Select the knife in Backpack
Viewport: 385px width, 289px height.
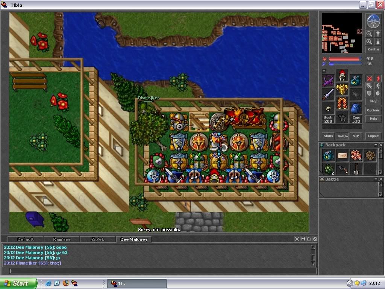point(342,169)
